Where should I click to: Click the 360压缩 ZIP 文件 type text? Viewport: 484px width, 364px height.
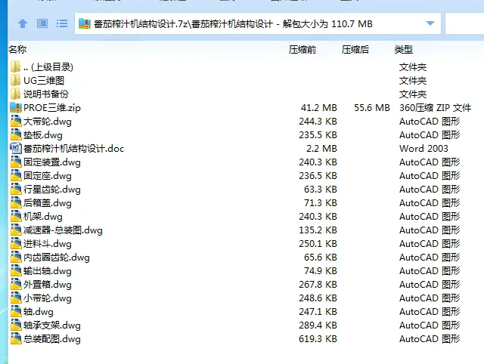(436, 107)
